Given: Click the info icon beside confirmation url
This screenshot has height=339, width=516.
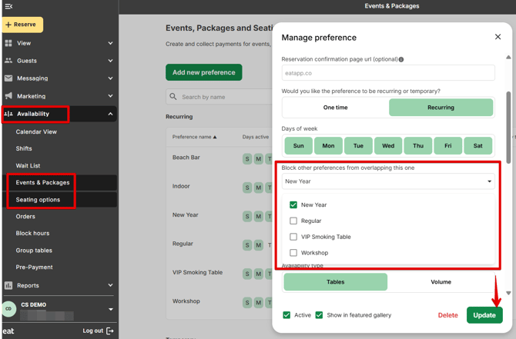Looking at the screenshot, I should point(401,59).
